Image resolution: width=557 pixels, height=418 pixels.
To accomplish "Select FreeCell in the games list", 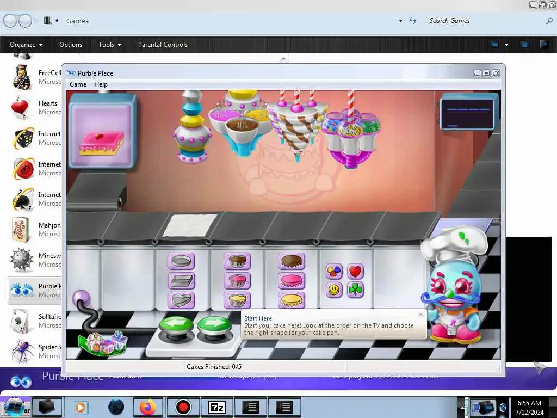I will point(35,77).
